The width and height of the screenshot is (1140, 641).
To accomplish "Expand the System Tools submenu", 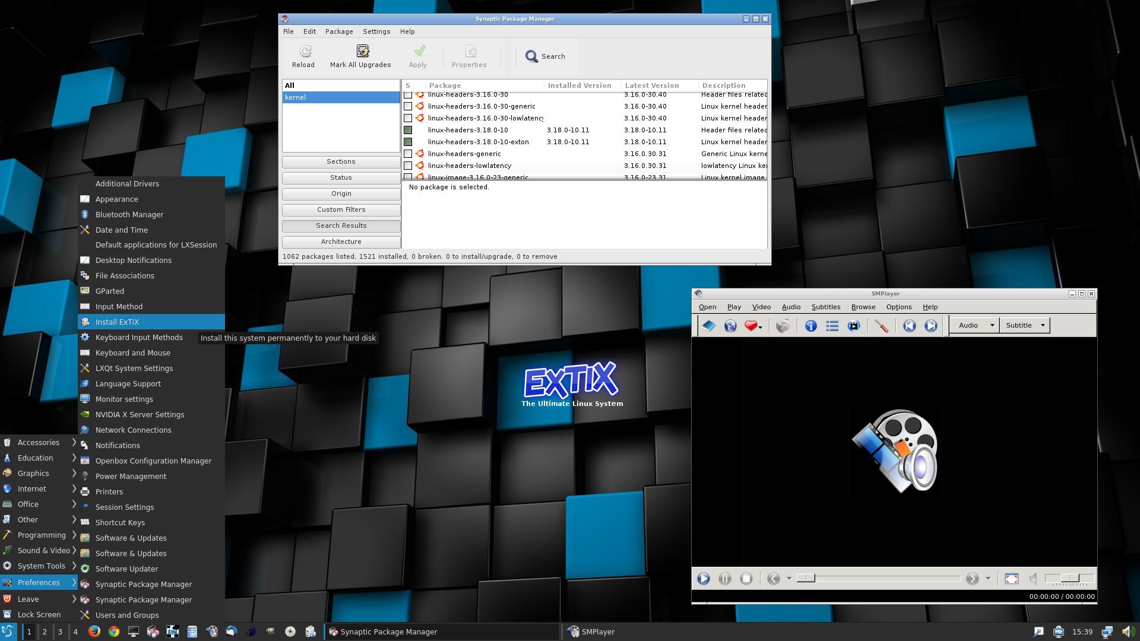I will pos(39,566).
